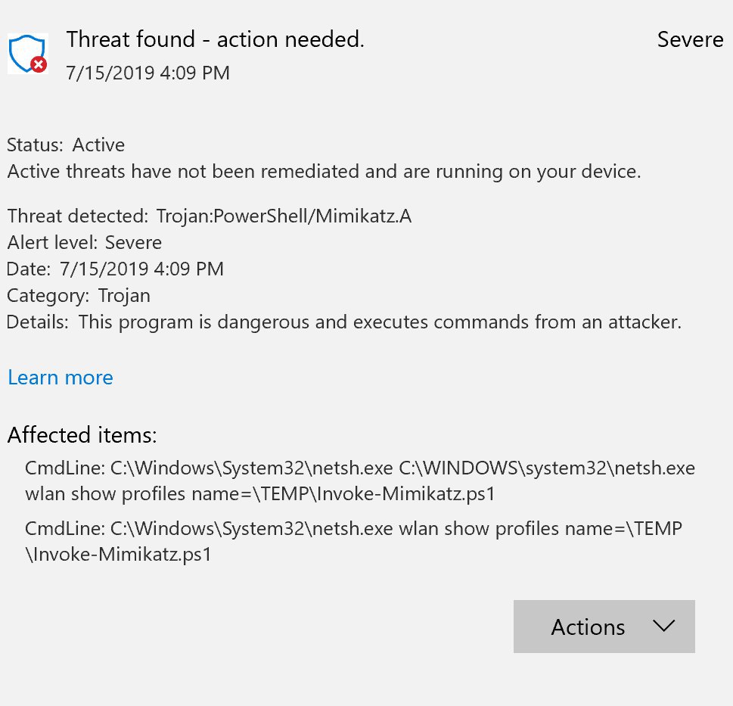733x706 pixels.
Task: Click the 'Threat found - action needed' heading
Action: (x=215, y=39)
